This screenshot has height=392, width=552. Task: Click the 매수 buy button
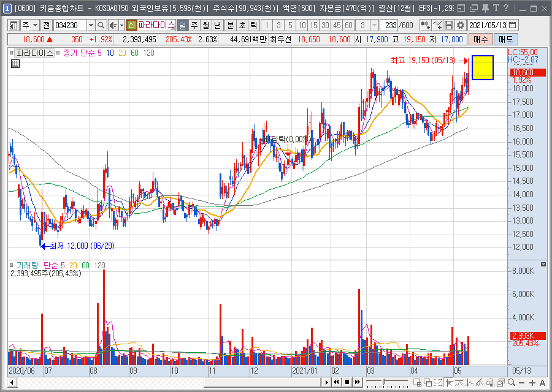[x=480, y=39]
